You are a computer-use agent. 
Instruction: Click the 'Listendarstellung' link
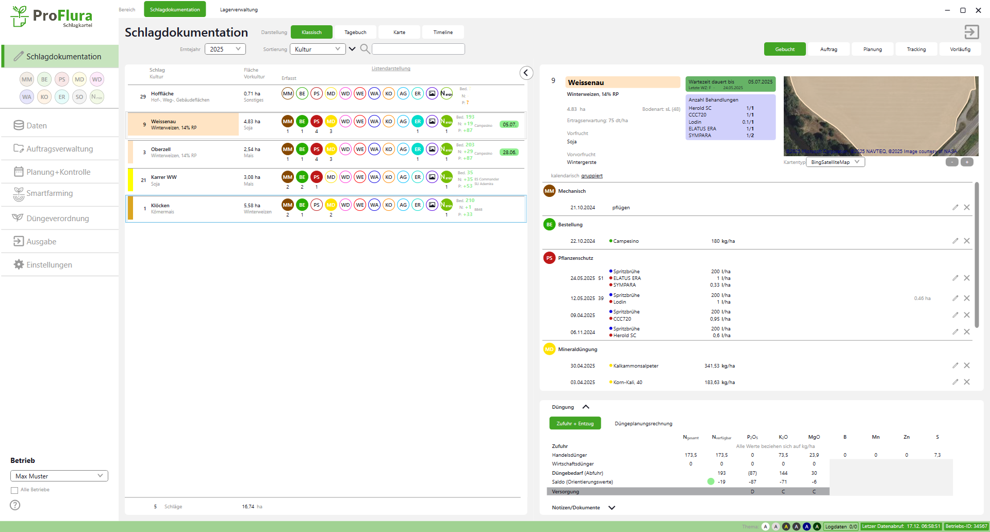[391, 69]
